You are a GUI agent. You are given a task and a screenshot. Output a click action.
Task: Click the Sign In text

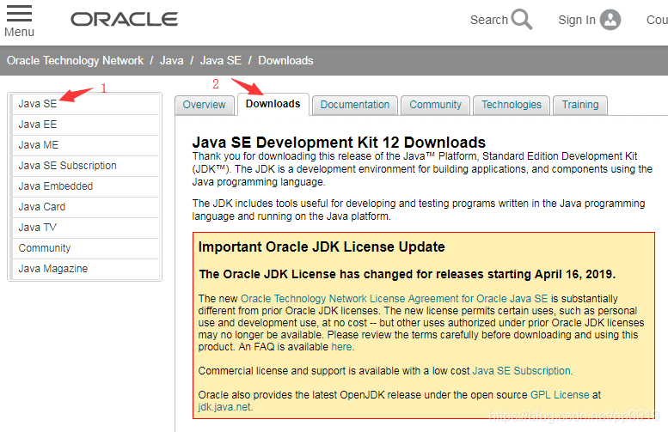(x=577, y=20)
